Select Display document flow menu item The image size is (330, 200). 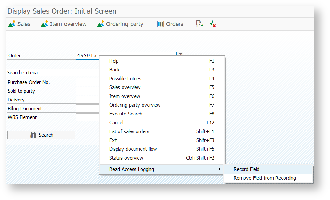(162, 149)
